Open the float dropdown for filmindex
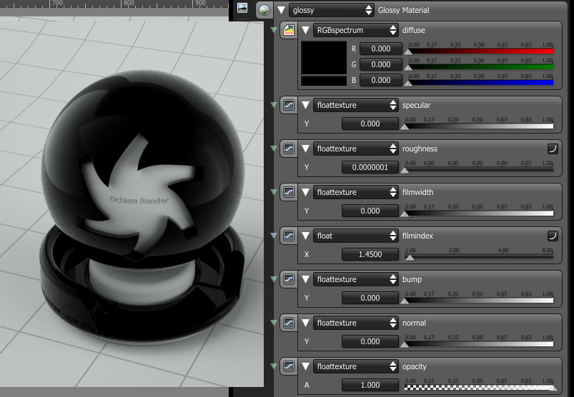This screenshot has height=397, width=574. [x=356, y=236]
